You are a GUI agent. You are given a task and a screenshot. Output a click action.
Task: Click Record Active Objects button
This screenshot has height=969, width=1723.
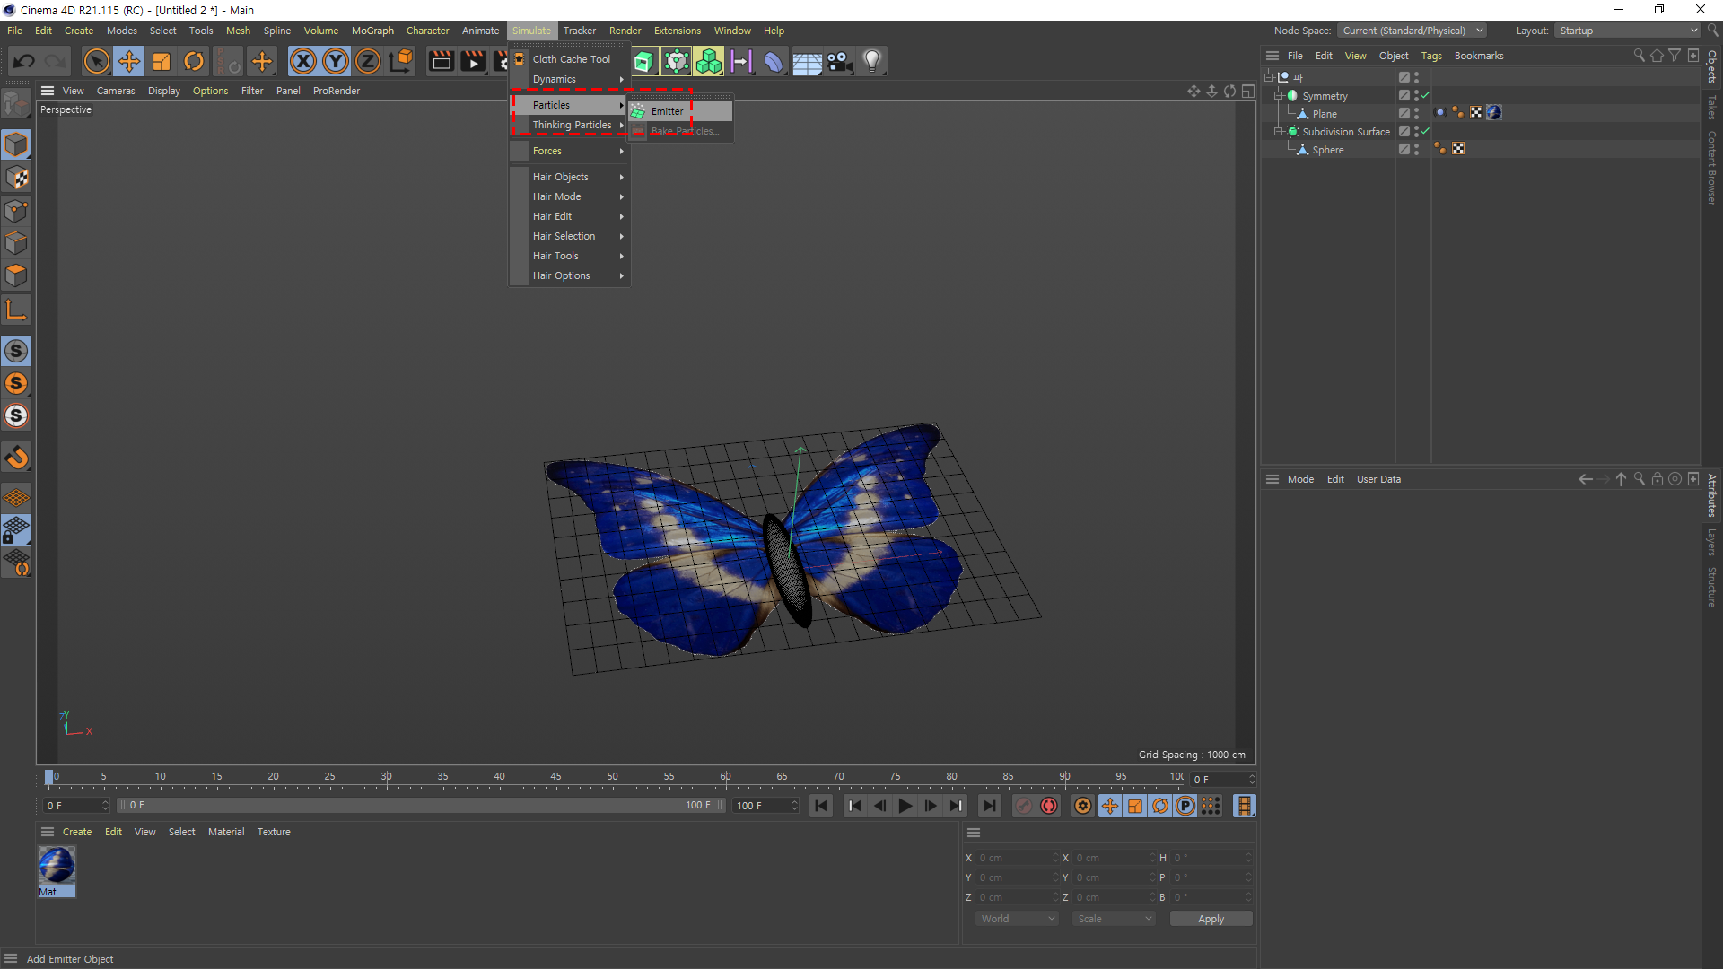pyautogui.click(x=1024, y=806)
